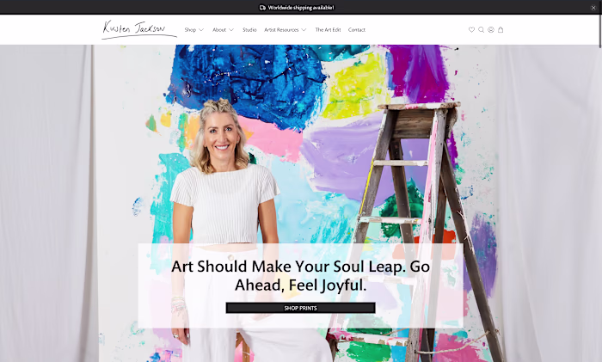The image size is (602, 362).
Task: Open the search magnifier icon
Action: pyautogui.click(x=481, y=29)
